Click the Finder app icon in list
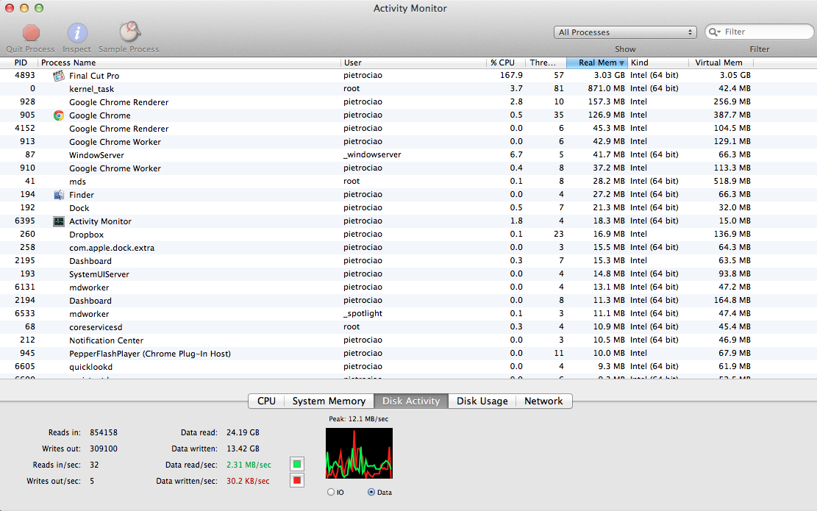This screenshot has width=817, height=511. point(59,195)
